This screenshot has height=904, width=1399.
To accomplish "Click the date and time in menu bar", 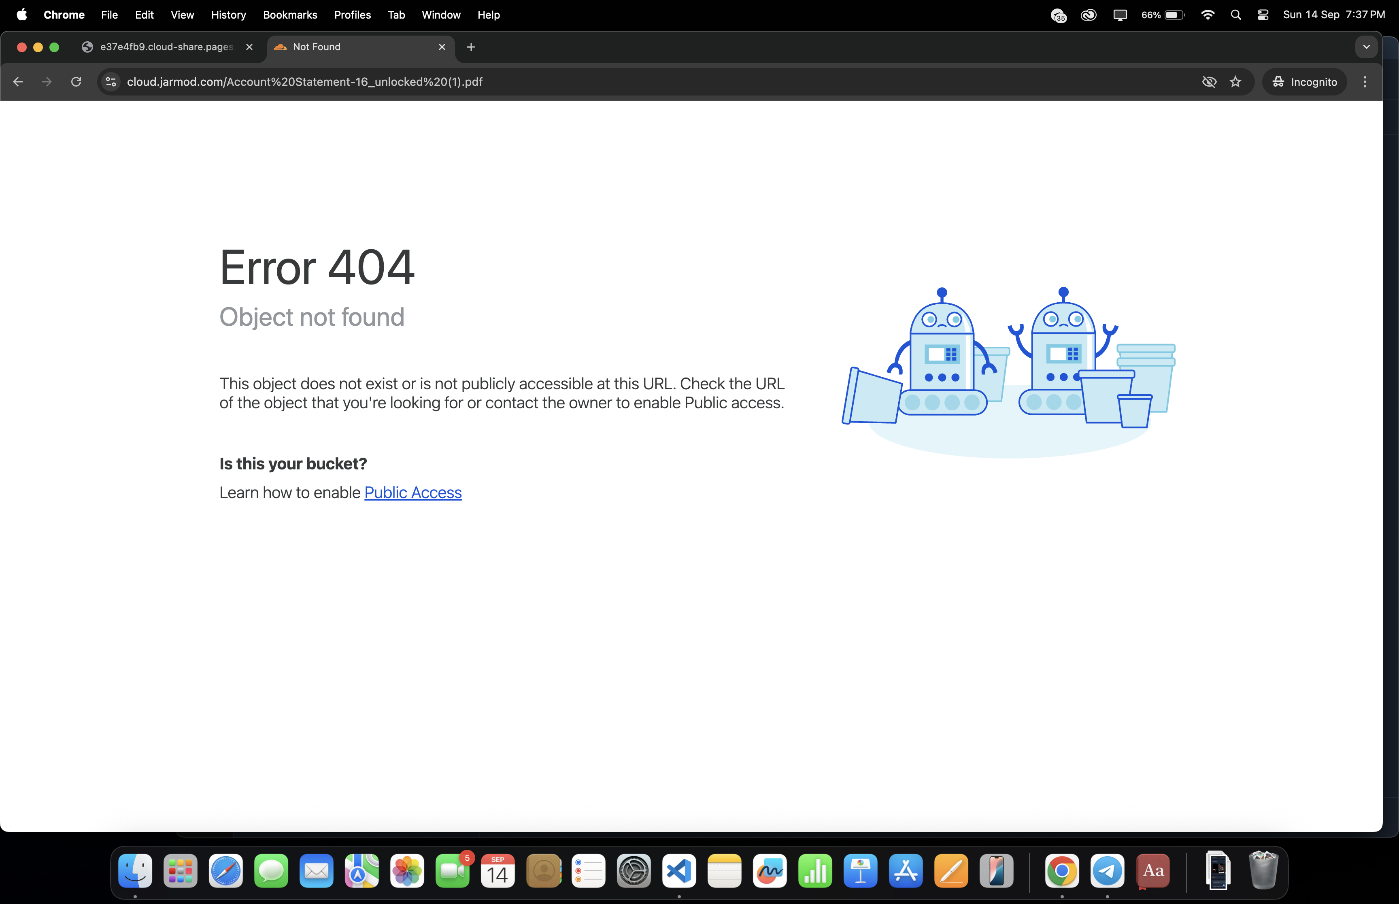I will point(1334,15).
